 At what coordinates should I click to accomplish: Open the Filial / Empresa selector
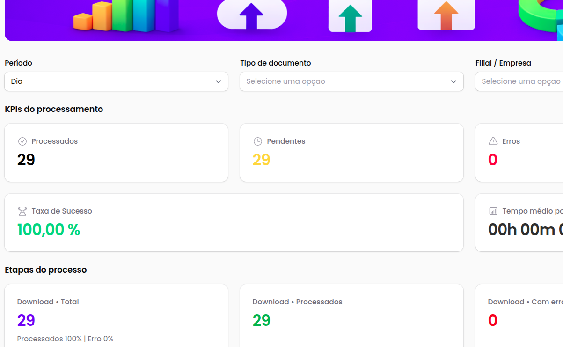tap(519, 81)
